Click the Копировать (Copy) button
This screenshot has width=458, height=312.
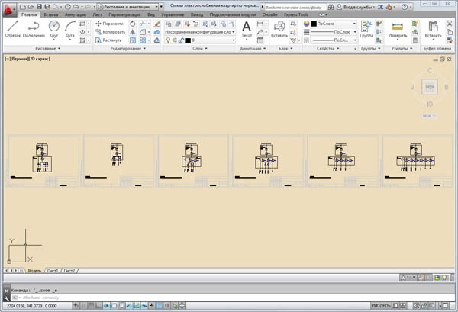[x=108, y=32]
